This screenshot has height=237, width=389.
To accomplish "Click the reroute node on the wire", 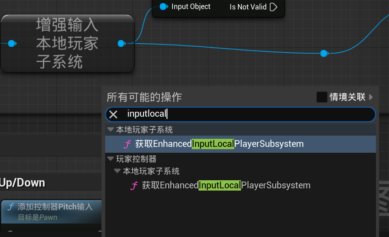I will click(324, 53).
